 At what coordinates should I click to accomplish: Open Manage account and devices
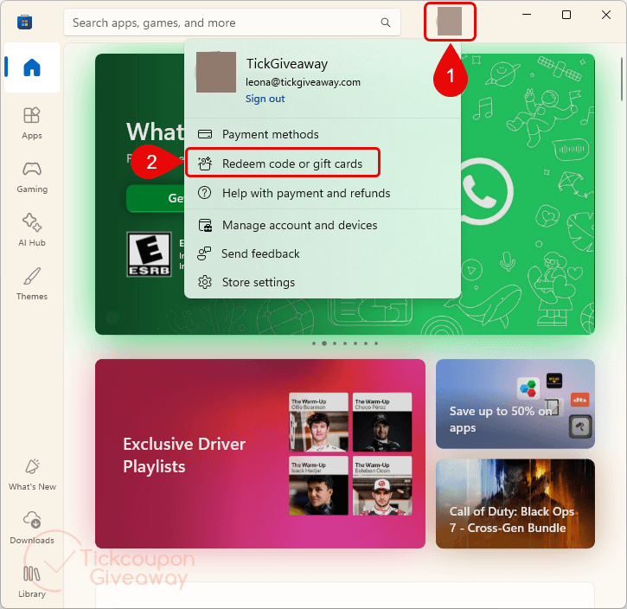point(323,225)
